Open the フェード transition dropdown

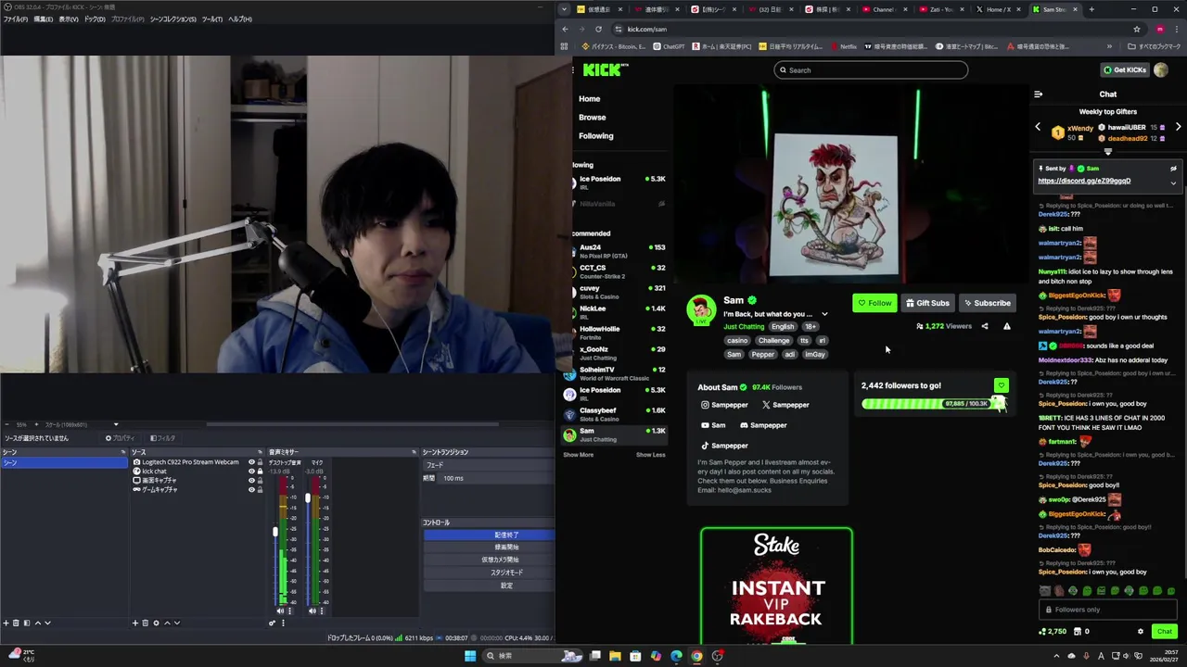[490, 464]
